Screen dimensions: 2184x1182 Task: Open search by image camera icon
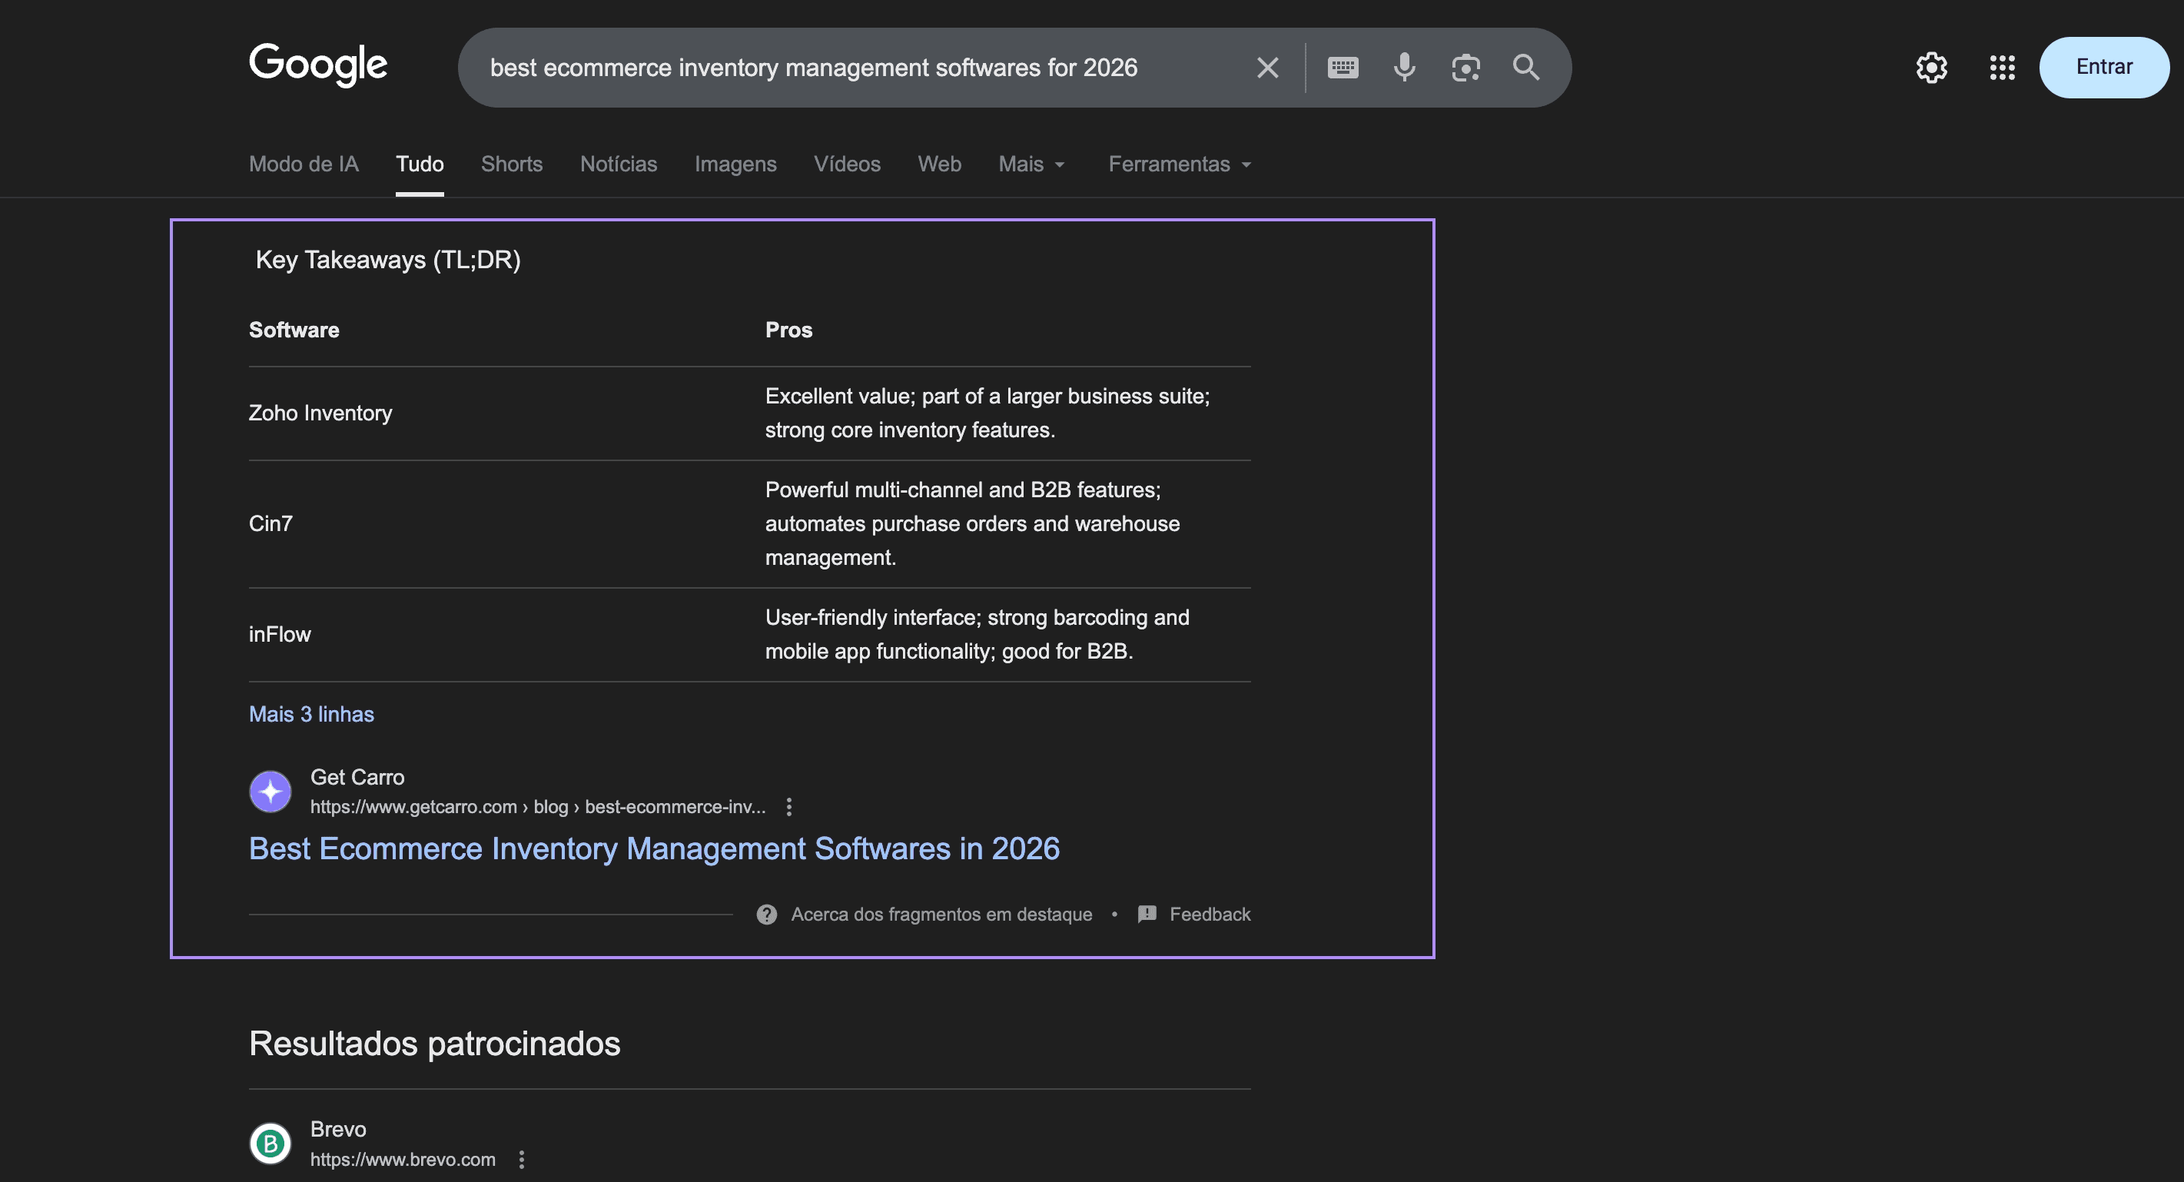point(1466,68)
